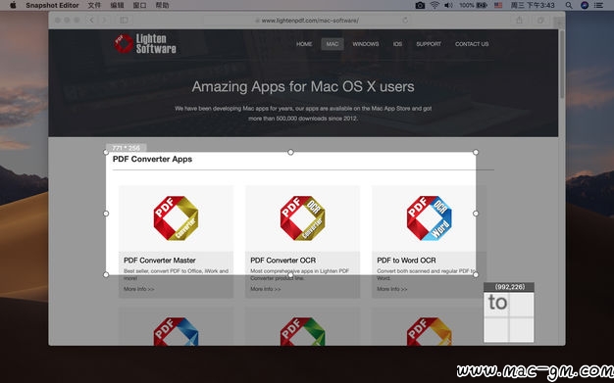Click the clock showing 周三 下午3:43
Screen dimensions: 614x383
[x=533, y=5]
